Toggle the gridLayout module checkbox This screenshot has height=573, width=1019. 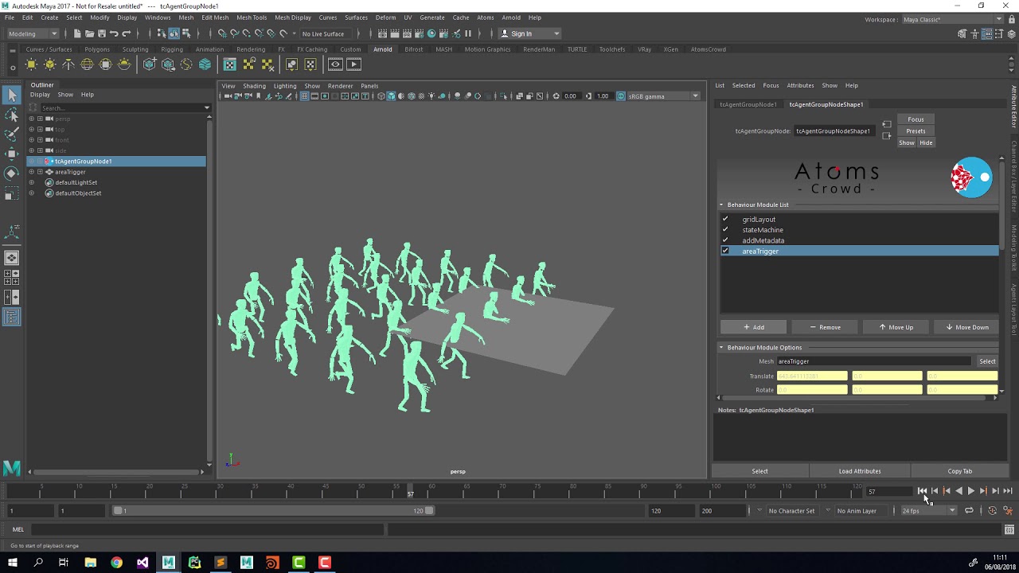(724, 219)
